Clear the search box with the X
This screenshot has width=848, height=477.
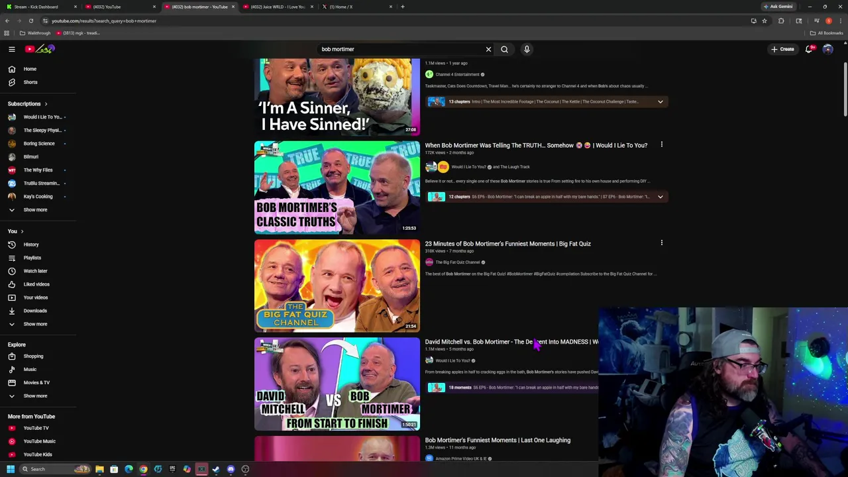click(x=488, y=49)
